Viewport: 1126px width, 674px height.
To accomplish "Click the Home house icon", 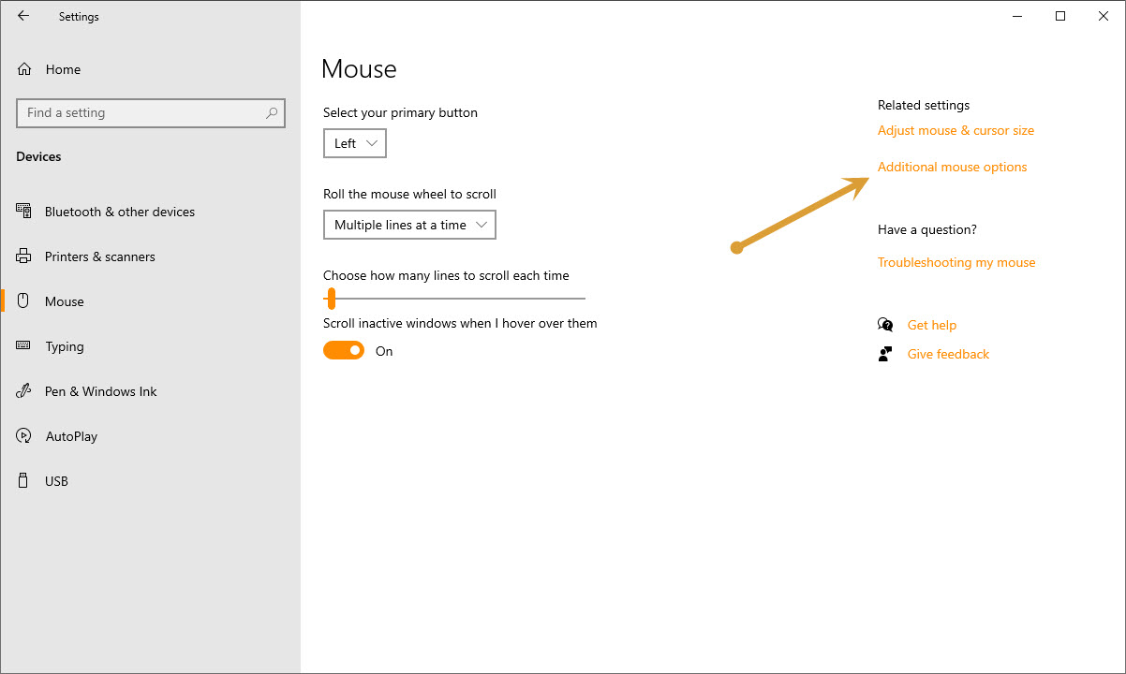I will coord(24,69).
